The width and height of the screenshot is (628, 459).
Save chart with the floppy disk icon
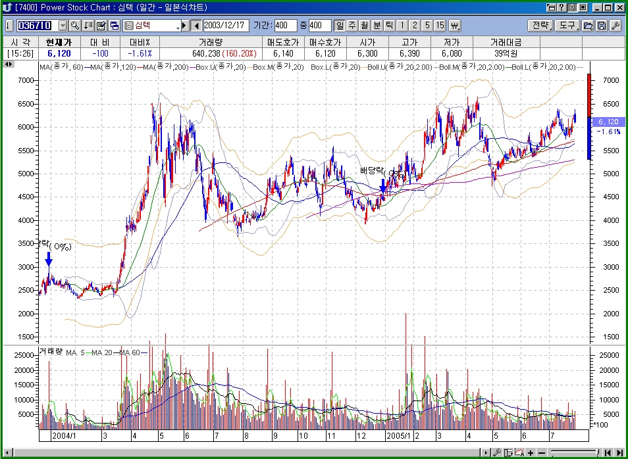[x=602, y=26]
